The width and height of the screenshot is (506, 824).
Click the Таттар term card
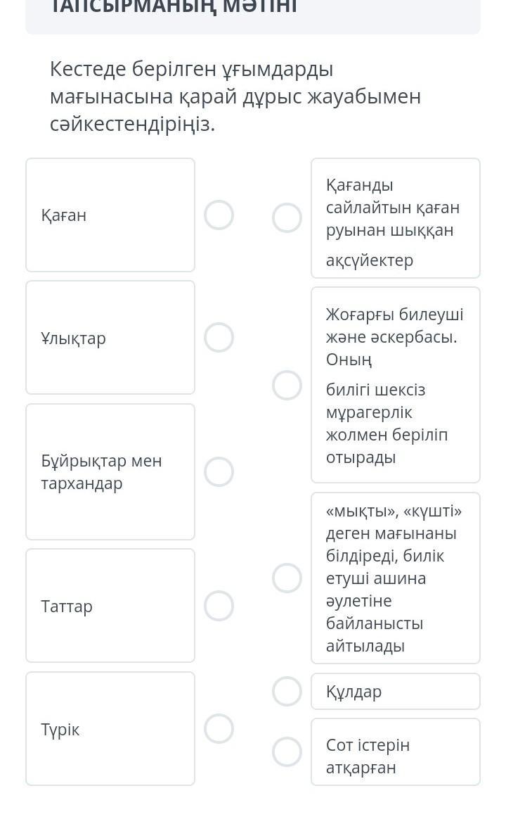coord(110,606)
